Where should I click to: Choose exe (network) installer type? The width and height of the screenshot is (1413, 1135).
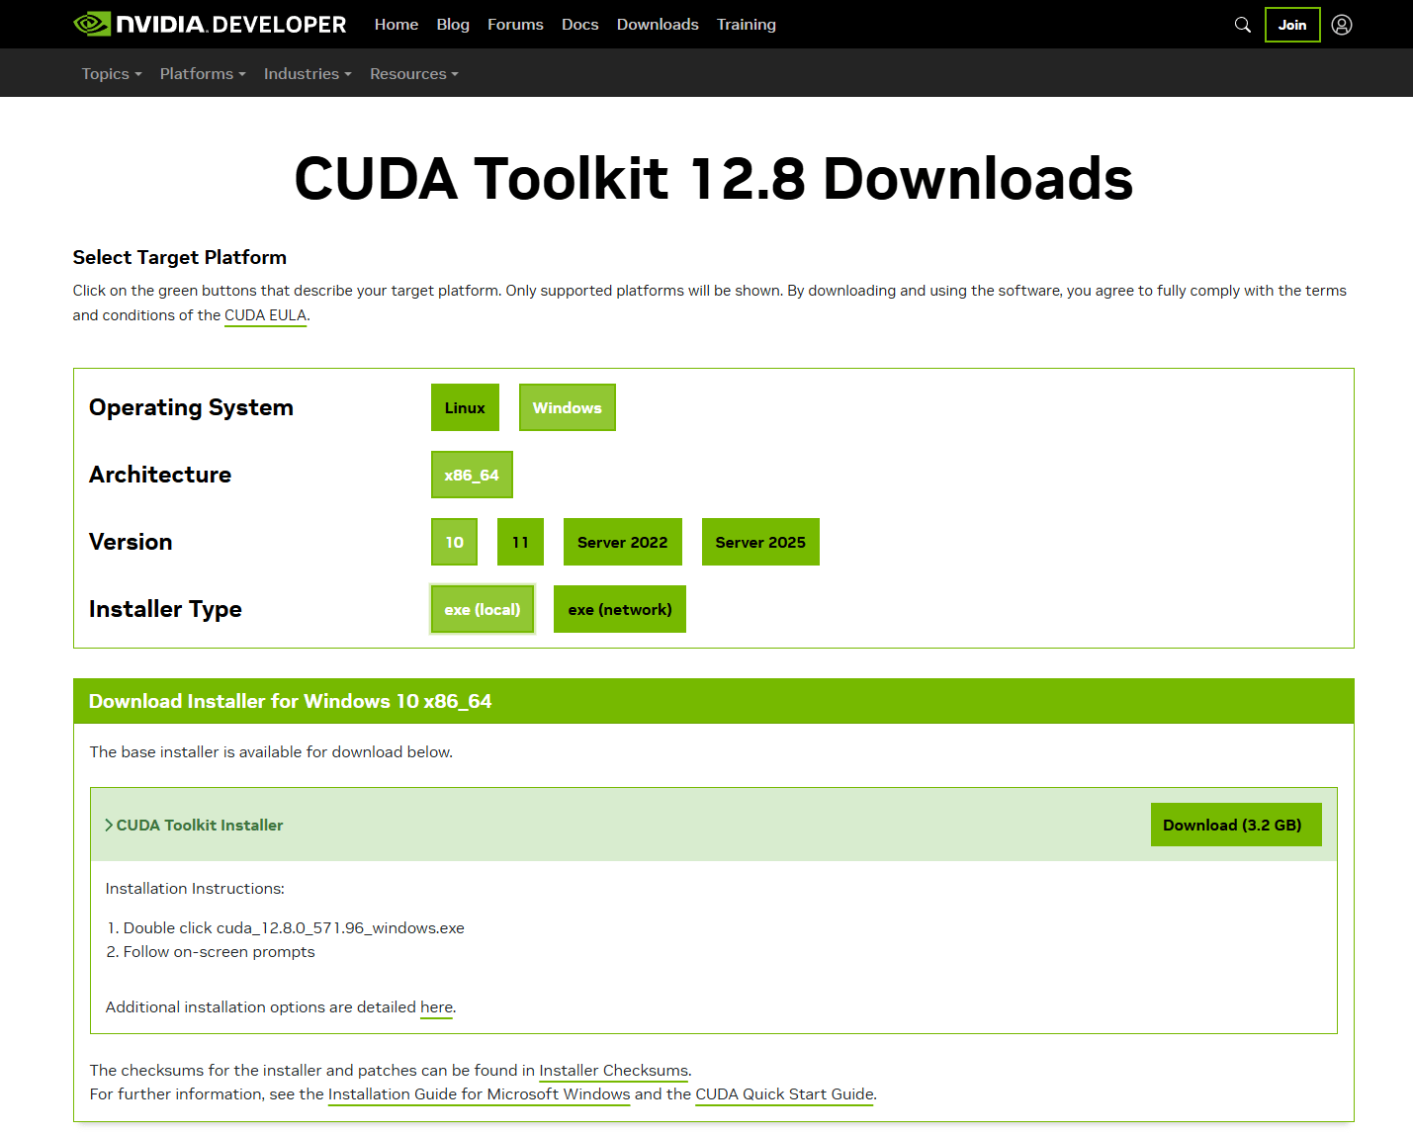tap(619, 609)
